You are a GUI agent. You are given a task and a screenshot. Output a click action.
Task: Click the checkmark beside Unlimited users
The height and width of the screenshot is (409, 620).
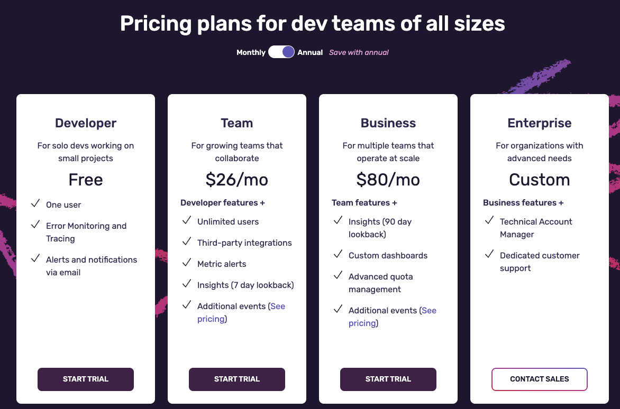click(187, 220)
